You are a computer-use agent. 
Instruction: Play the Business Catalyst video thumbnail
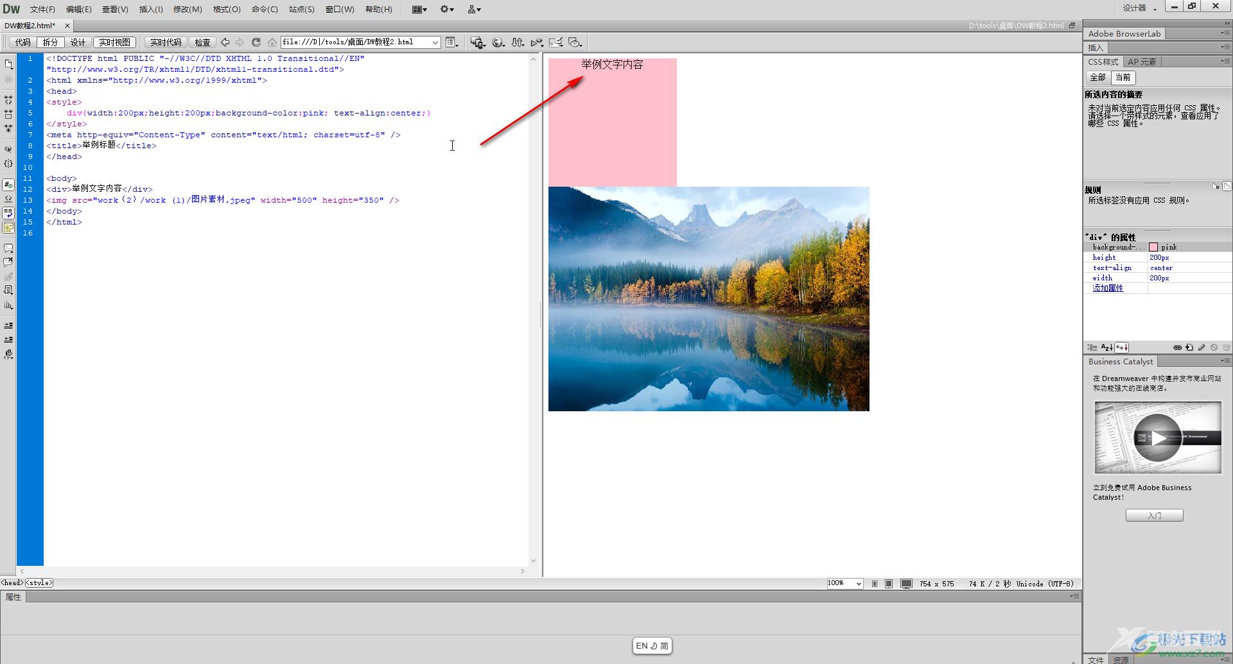click(x=1157, y=438)
